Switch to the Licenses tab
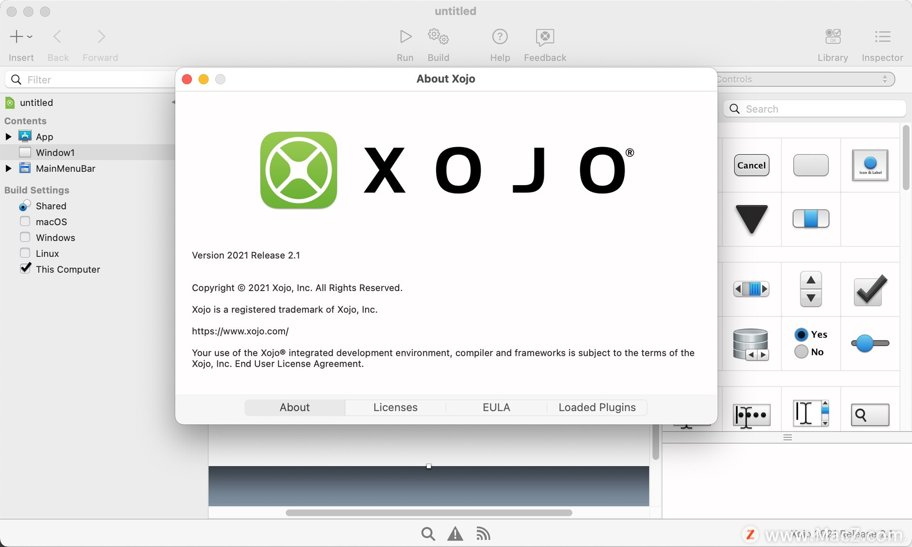This screenshot has height=547, width=912. pyautogui.click(x=395, y=407)
